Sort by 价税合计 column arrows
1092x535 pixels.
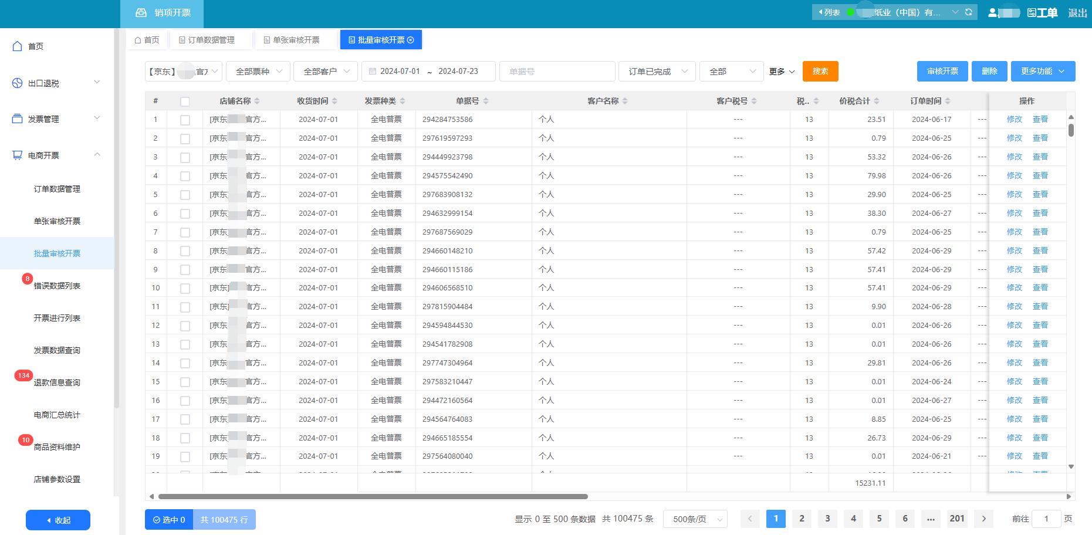pos(877,101)
